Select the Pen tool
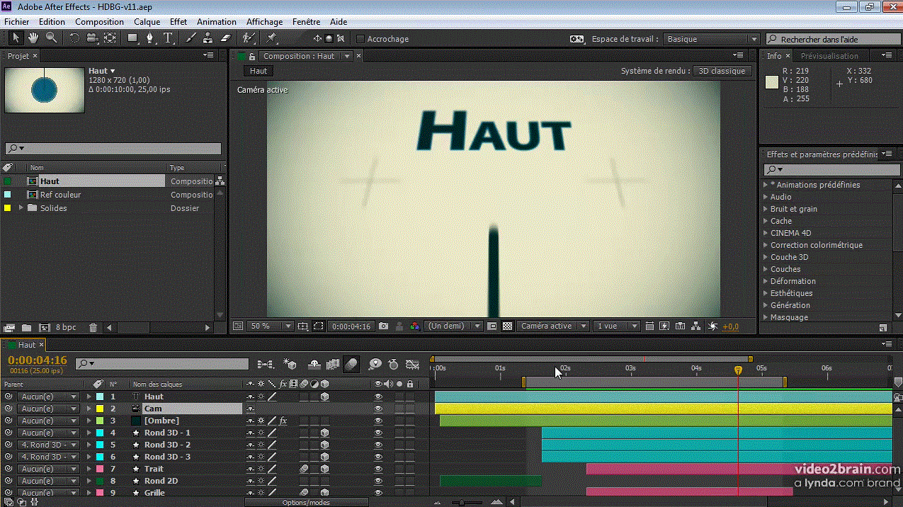The width and height of the screenshot is (903, 507). pos(150,38)
